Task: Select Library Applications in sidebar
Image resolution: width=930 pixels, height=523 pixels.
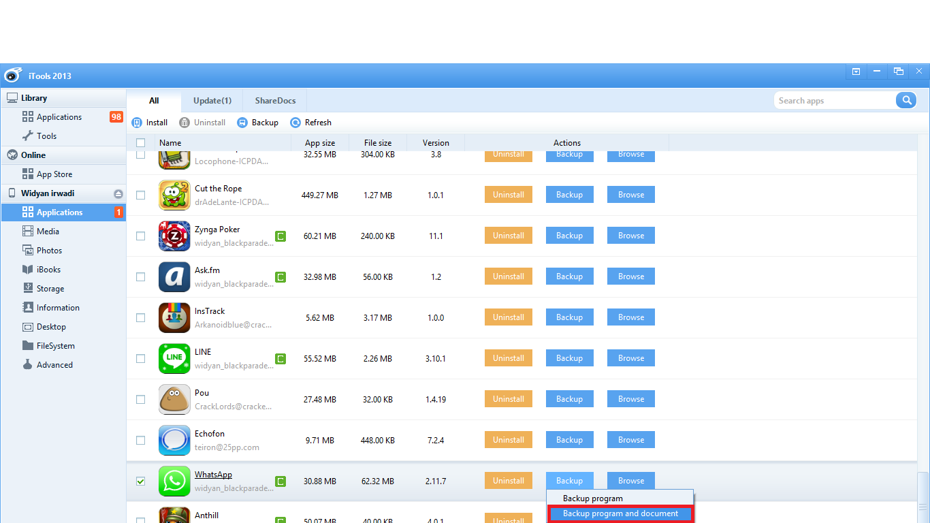Action: pyautogui.click(x=63, y=117)
